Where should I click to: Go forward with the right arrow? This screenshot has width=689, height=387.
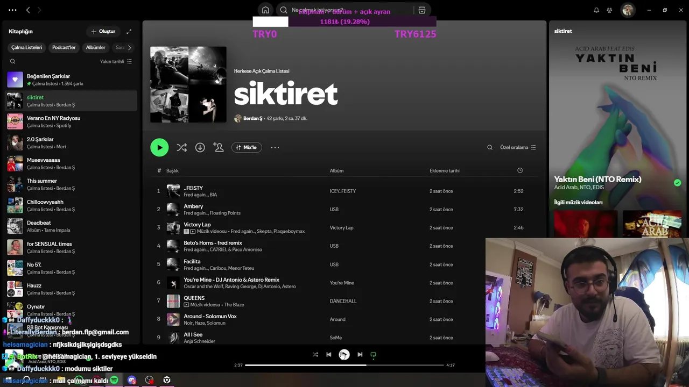[x=39, y=10]
